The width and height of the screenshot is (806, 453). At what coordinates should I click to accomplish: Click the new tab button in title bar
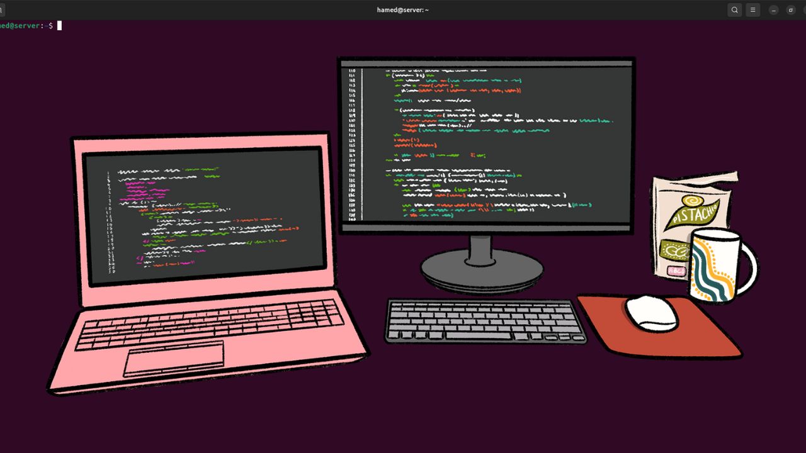(x=2, y=10)
